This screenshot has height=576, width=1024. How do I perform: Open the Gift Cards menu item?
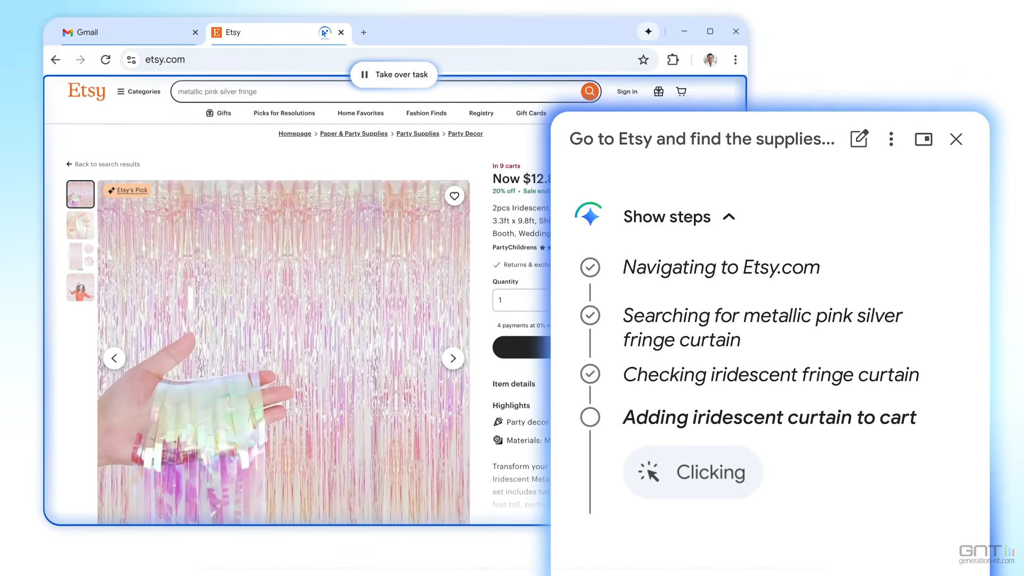[x=531, y=113]
